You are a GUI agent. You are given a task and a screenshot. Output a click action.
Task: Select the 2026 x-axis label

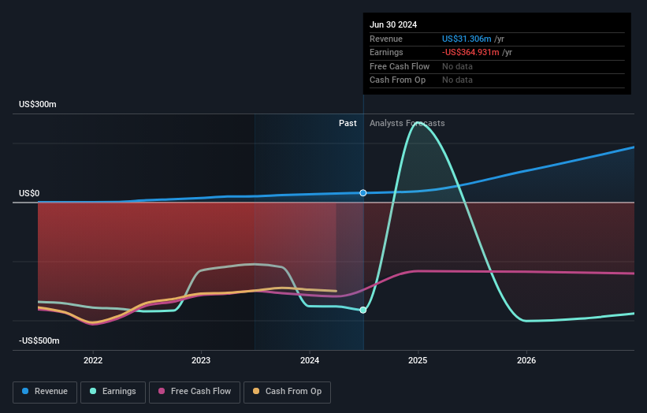point(526,360)
